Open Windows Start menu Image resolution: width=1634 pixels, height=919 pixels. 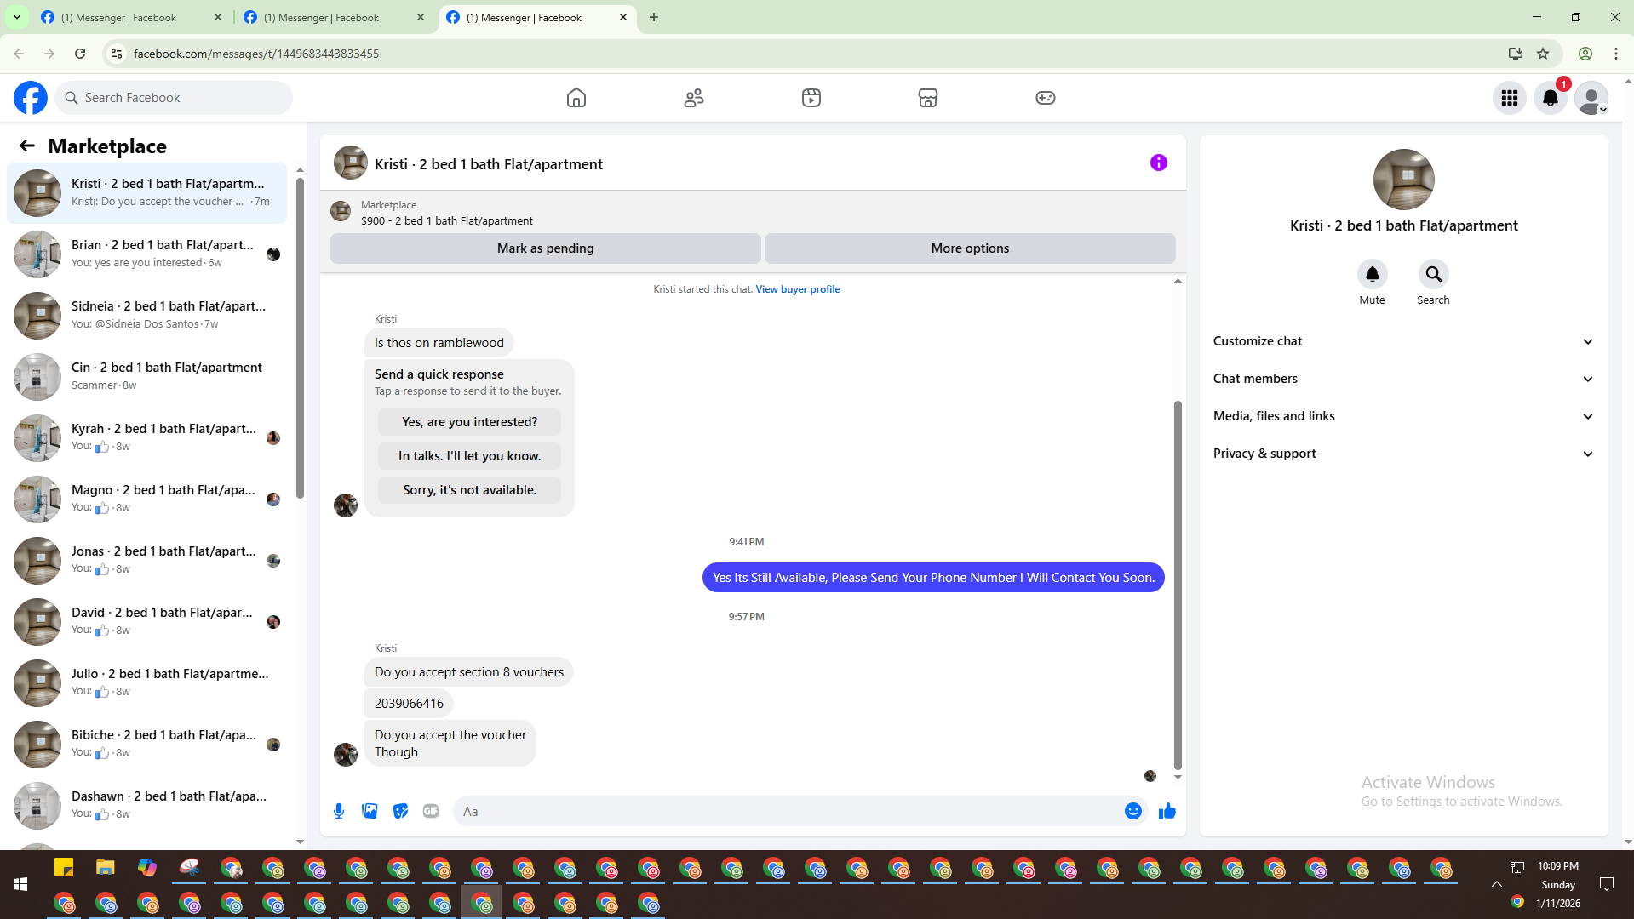(x=20, y=884)
